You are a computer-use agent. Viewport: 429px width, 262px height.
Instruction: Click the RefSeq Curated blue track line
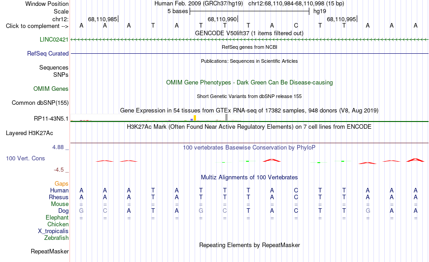[x=249, y=53]
